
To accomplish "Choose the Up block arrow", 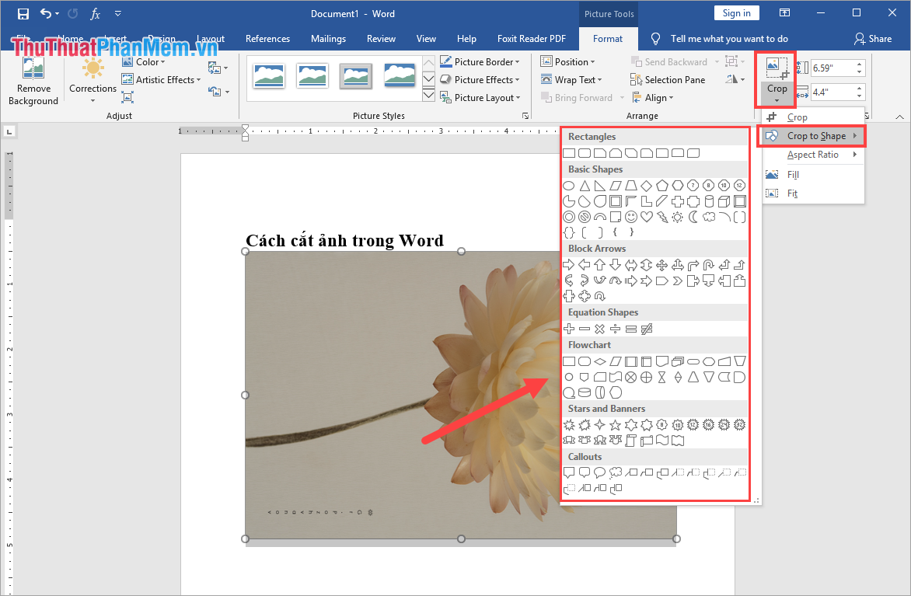I will click(x=599, y=265).
